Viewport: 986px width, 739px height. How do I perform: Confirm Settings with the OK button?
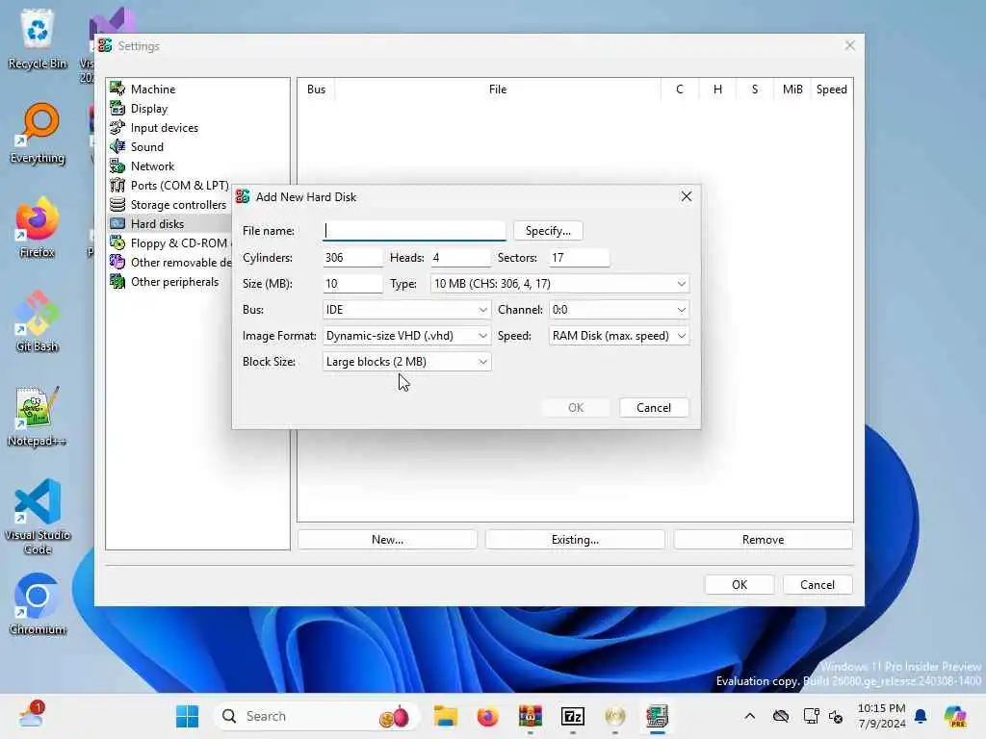tap(739, 585)
